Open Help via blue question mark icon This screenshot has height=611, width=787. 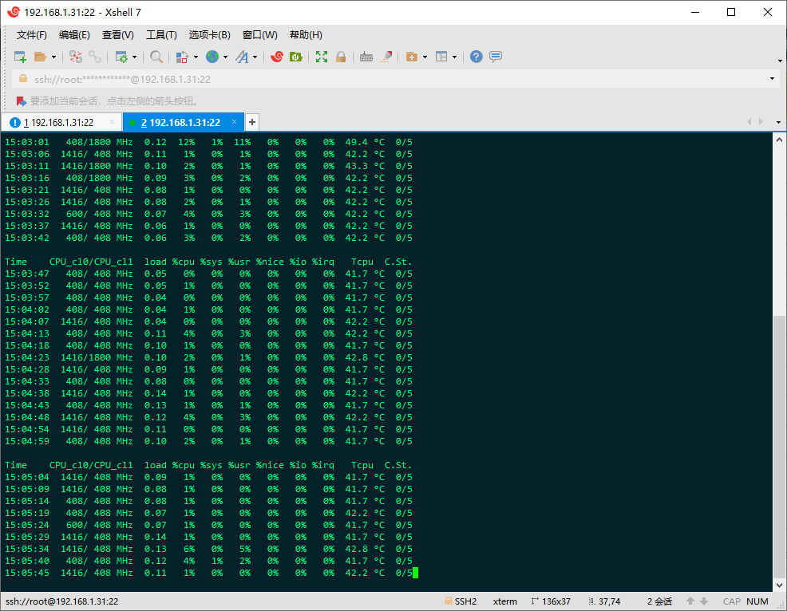coord(477,57)
